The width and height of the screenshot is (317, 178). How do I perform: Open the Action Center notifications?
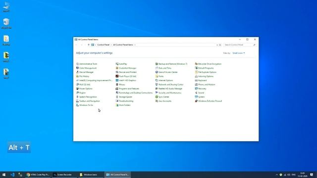312,175
